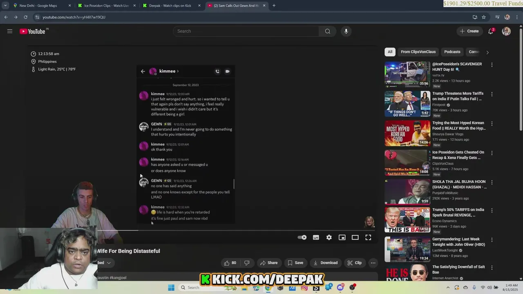Open the YouTube hamburger guide menu
This screenshot has height=294, width=523.
(x=10, y=31)
